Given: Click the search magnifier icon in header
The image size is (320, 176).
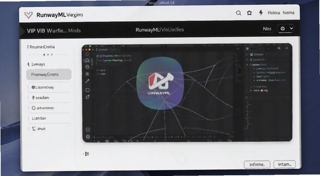Looking at the screenshot, I should (238, 13).
